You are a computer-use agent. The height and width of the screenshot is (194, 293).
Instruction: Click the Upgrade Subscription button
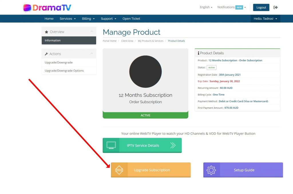tap(152, 170)
